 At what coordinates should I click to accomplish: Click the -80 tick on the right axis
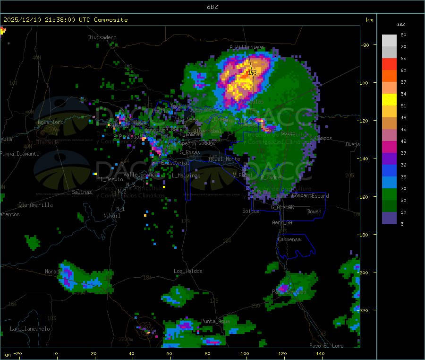pos(365,45)
